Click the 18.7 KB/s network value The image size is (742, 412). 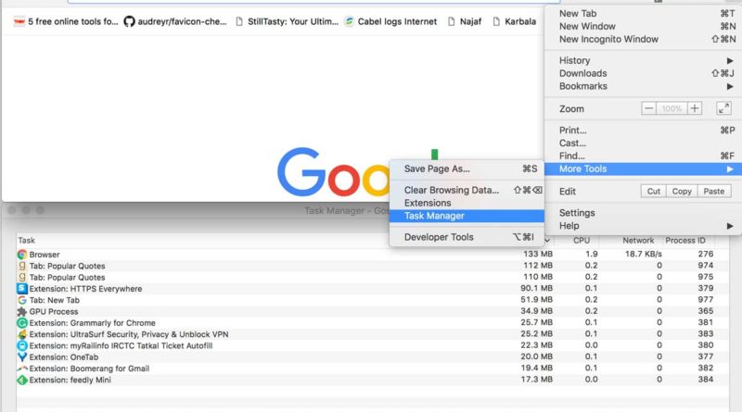point(643,255)
